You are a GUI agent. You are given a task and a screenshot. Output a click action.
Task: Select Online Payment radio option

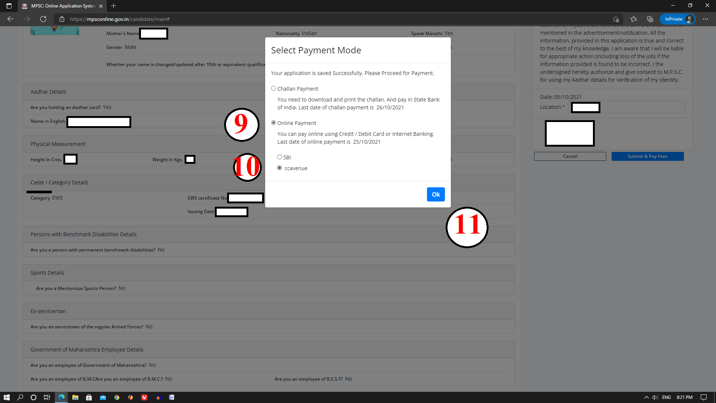(273, 123)
